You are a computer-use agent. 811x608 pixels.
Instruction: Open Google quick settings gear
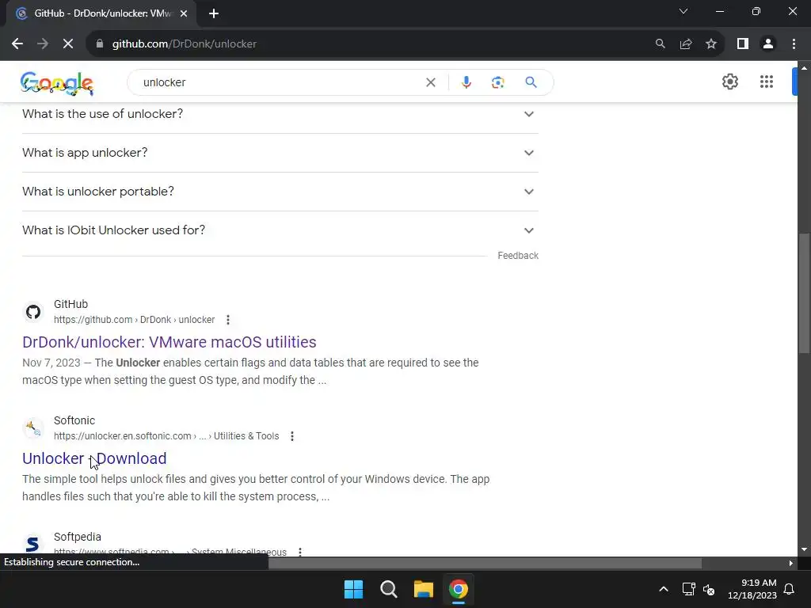729,82
